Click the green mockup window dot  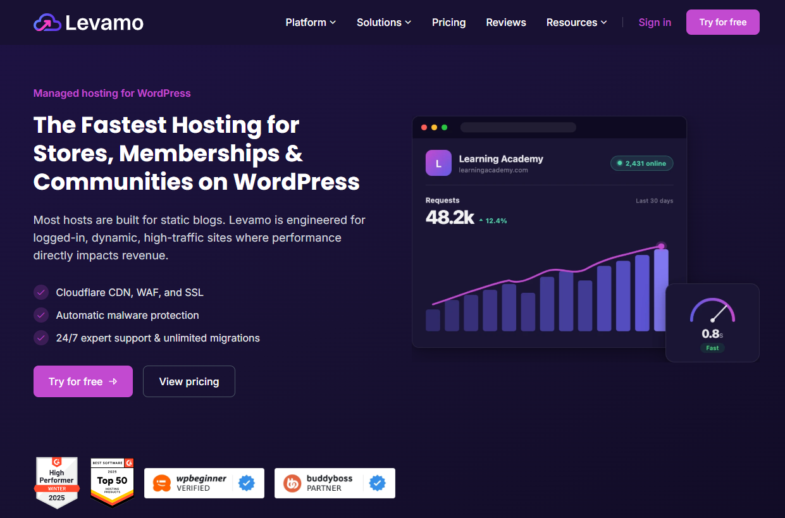(445, 127)
